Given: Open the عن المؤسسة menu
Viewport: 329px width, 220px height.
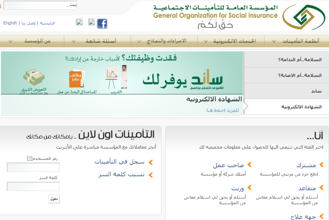Looking at the screenshot, I should click(38, 41).
